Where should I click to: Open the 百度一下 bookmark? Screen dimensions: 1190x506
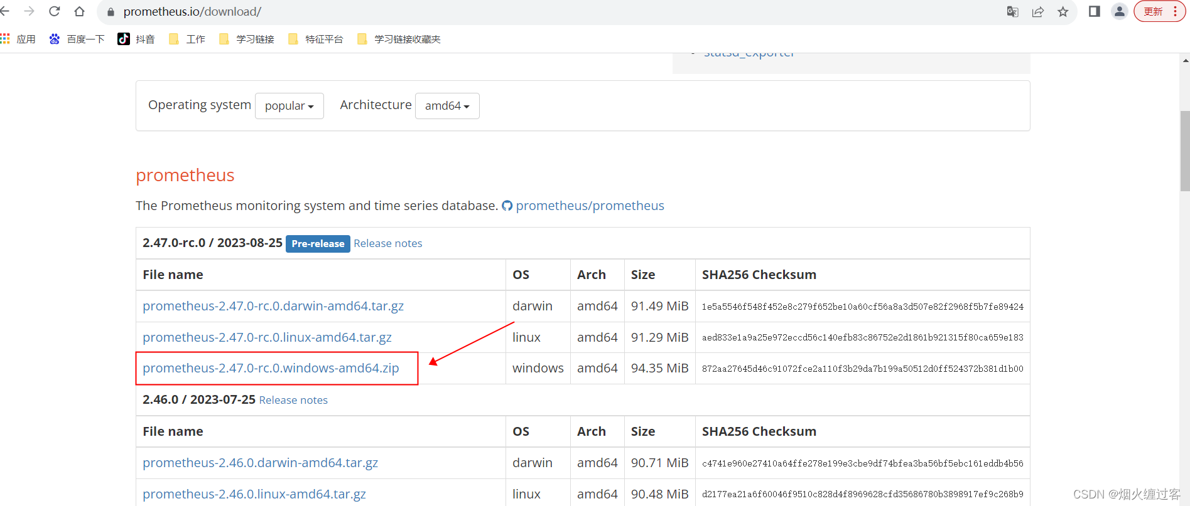click(77, 39)
